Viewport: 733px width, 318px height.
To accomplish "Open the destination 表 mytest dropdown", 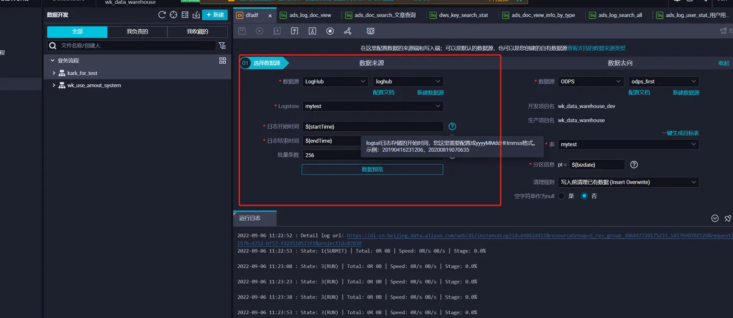I will pos(628,144).
